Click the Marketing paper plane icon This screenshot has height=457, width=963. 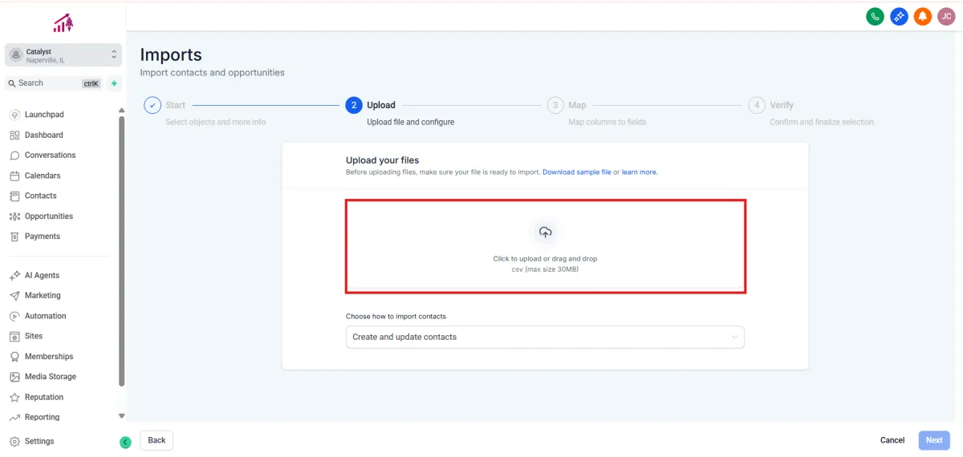(x=14, y=296)
